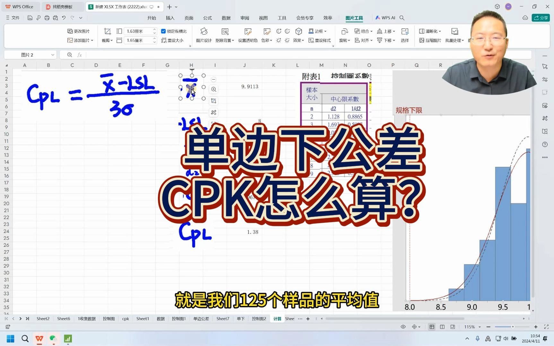Image resolution: width=554 pixels, height=346 pixels.
Task: Click the fx insert function icon
Action: pyautogui.click(x=79, y=55)
